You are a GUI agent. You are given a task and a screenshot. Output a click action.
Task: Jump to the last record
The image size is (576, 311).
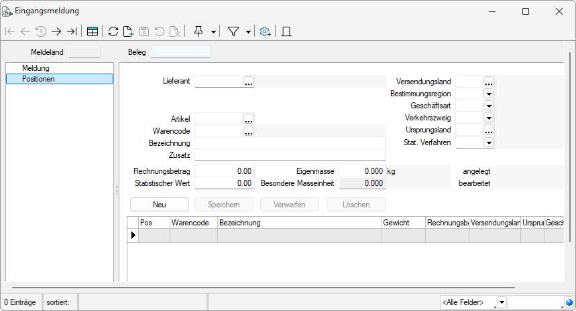(72, 31)
